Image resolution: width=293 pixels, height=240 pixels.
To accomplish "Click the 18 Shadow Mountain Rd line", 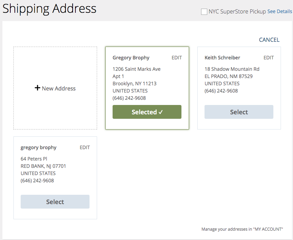I will pos(232,69).
